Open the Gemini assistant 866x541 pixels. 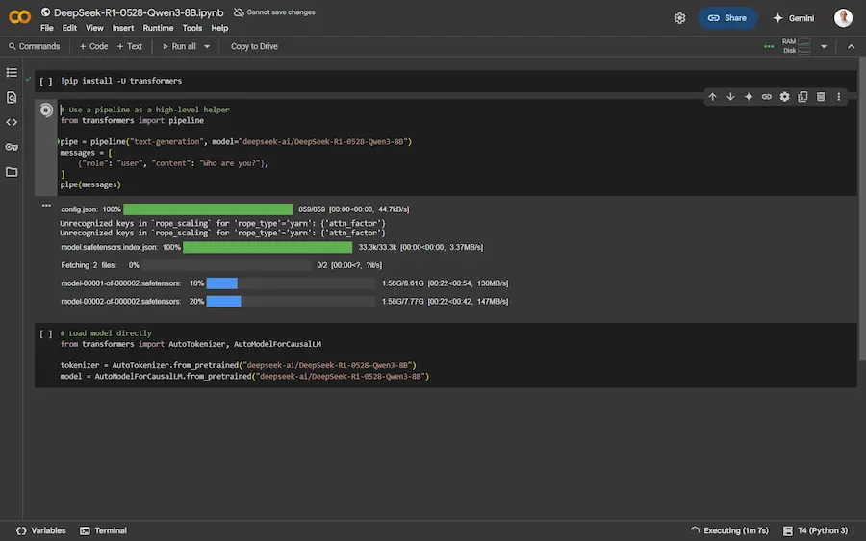793,18
